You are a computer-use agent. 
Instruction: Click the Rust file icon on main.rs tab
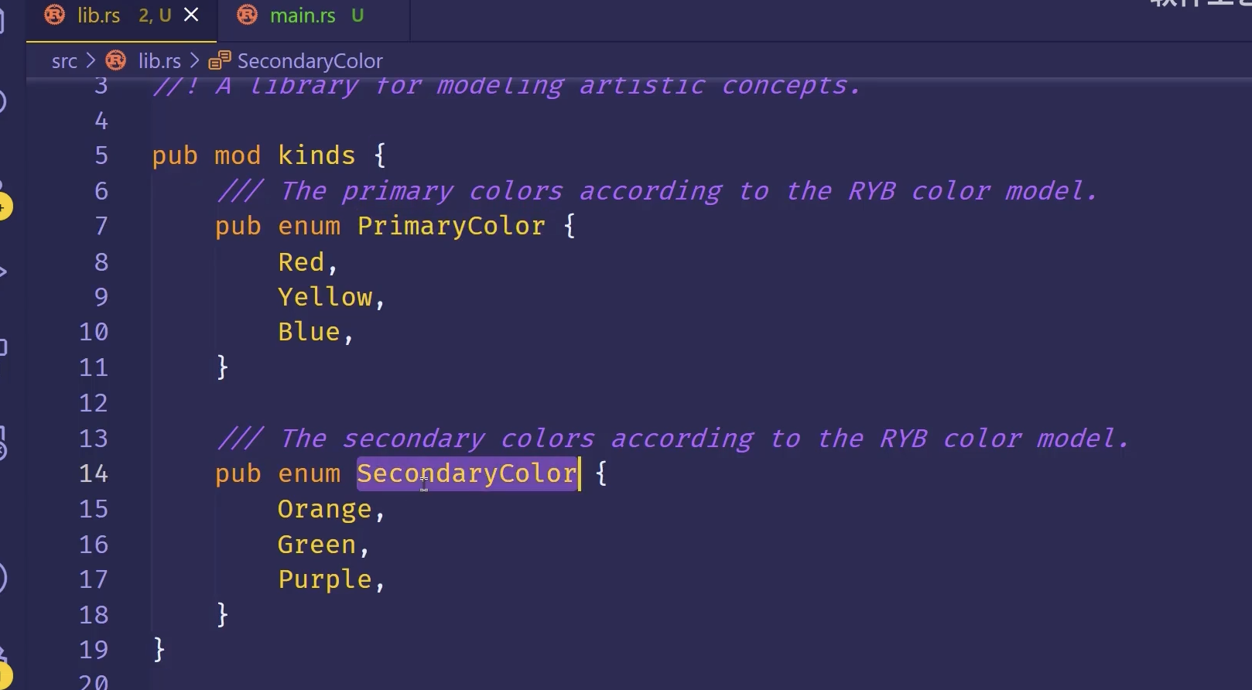pos(247,15)
